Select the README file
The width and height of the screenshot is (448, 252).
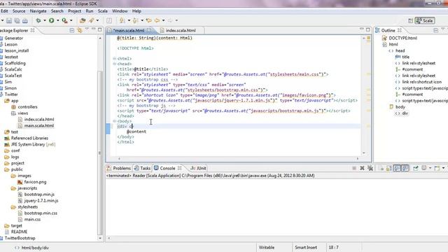(x=19, y=232)
